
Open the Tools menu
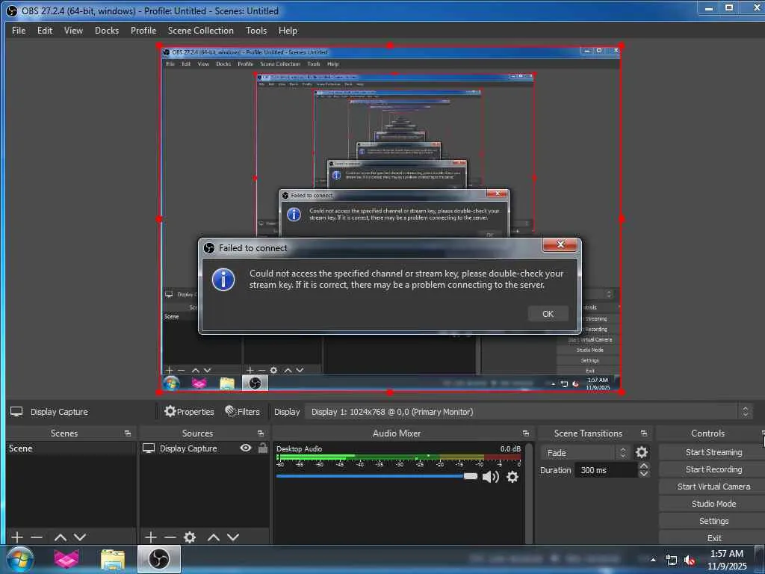[x=256, y=30]
